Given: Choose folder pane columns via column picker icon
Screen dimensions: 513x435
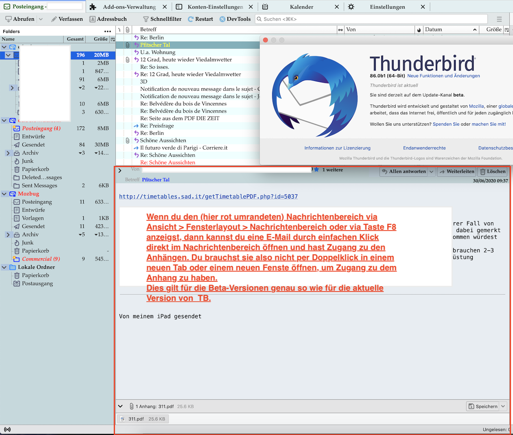Looking at the screenshot, I should point(113,39).
